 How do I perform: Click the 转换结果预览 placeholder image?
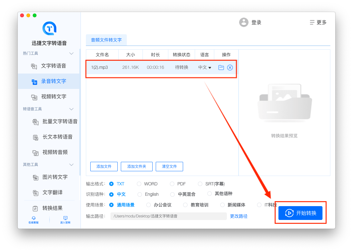[x=284, y=103]
